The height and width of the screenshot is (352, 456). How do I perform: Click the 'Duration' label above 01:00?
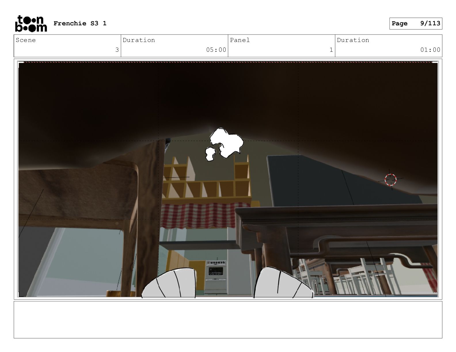click(x=353, y=40)
